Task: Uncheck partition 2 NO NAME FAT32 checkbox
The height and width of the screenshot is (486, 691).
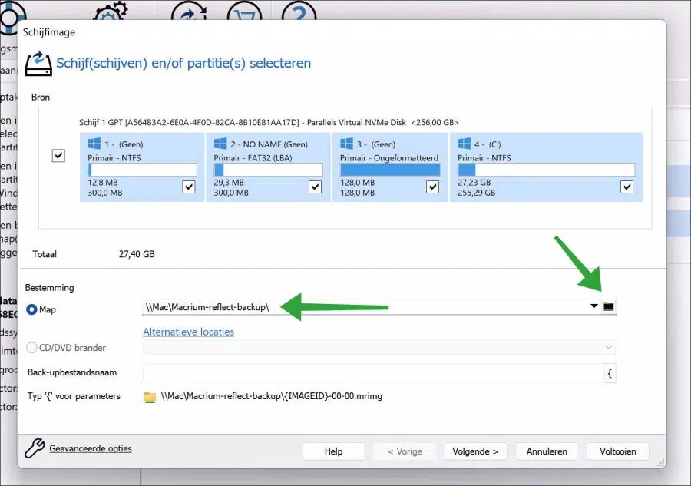Action: coord(315,187)
